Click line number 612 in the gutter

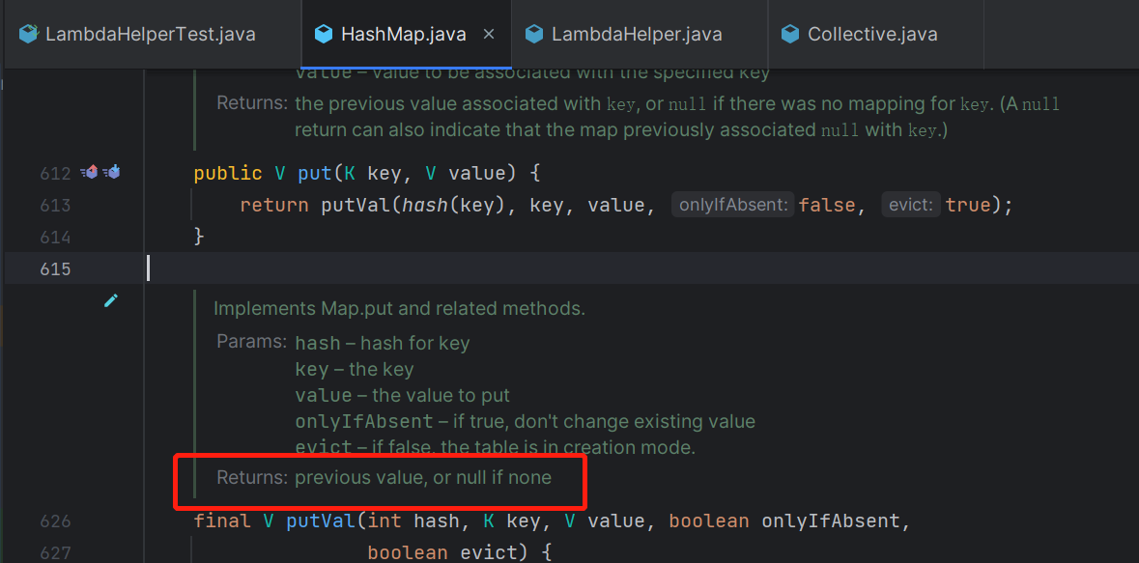[55, 174]
